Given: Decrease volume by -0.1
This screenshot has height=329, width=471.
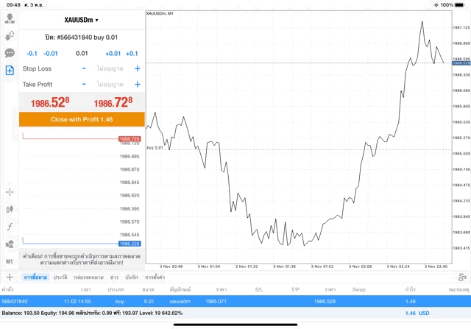Looking at the screenshot, I should coord(32,54).
